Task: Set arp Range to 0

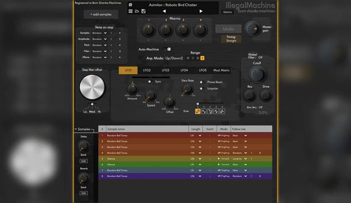Action: point(188,58)
